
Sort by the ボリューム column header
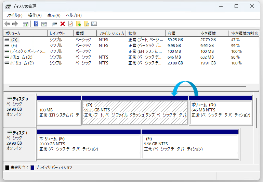pyautogui.click(x=25, y=34)
